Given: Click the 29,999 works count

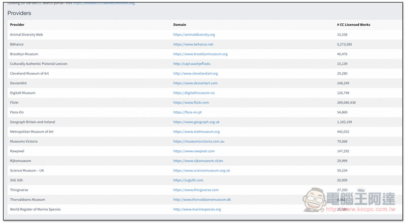Looking at the screenshot, I should (342, 161).
